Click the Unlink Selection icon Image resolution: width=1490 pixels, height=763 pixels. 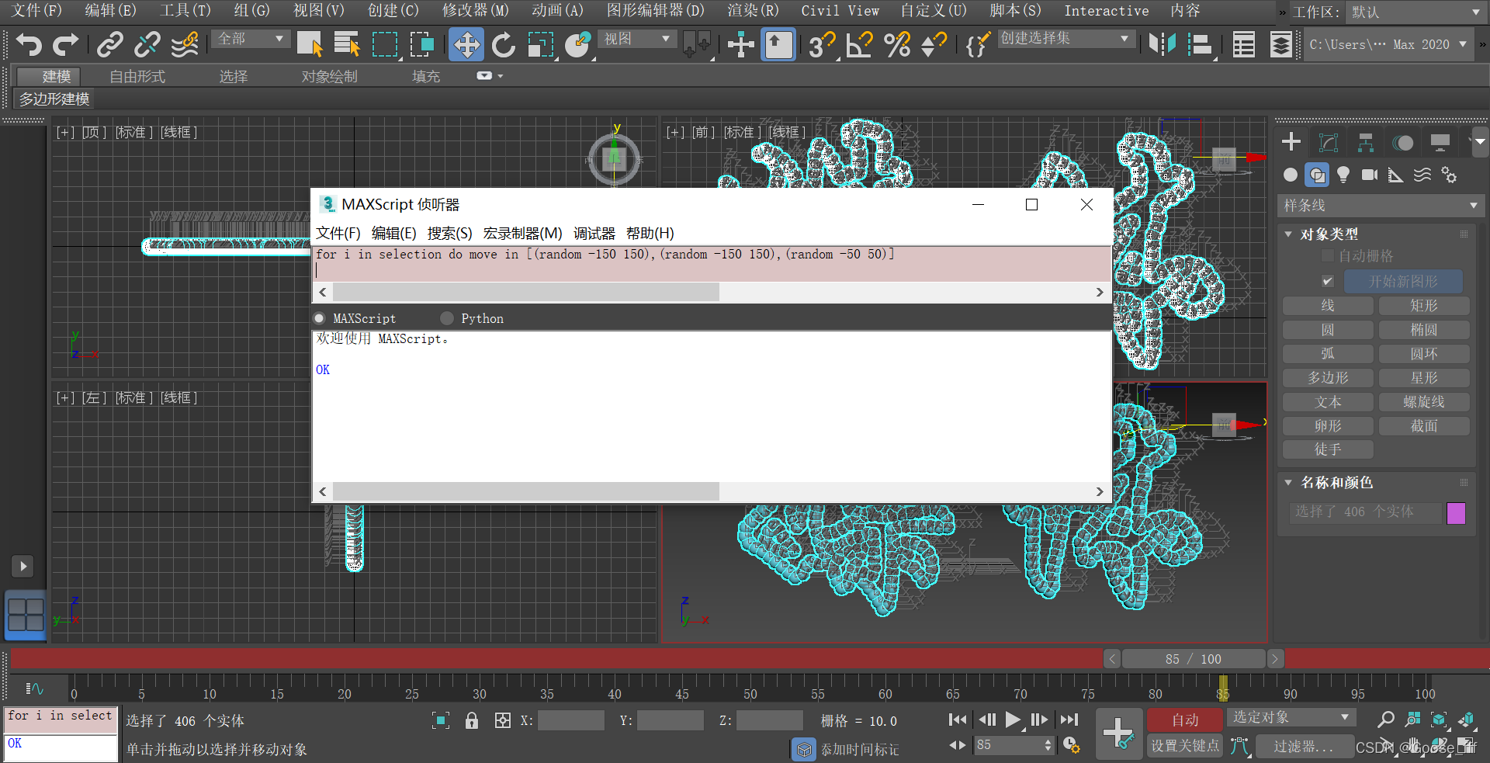point(147,45)
